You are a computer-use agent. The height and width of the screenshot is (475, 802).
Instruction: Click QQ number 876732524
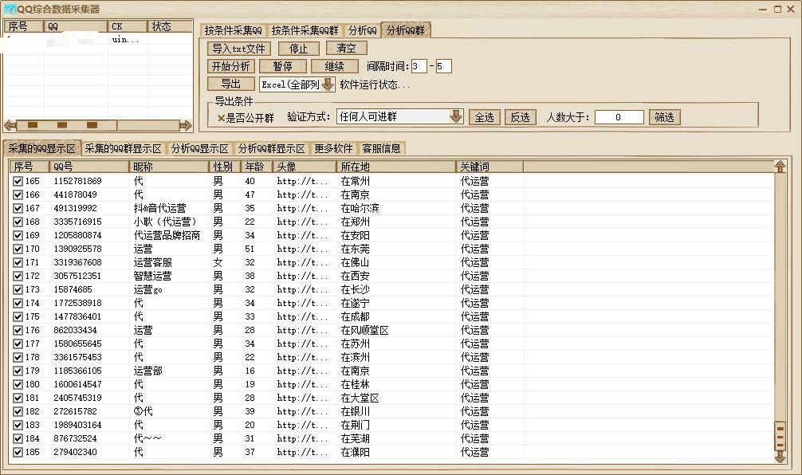(75, 438)
